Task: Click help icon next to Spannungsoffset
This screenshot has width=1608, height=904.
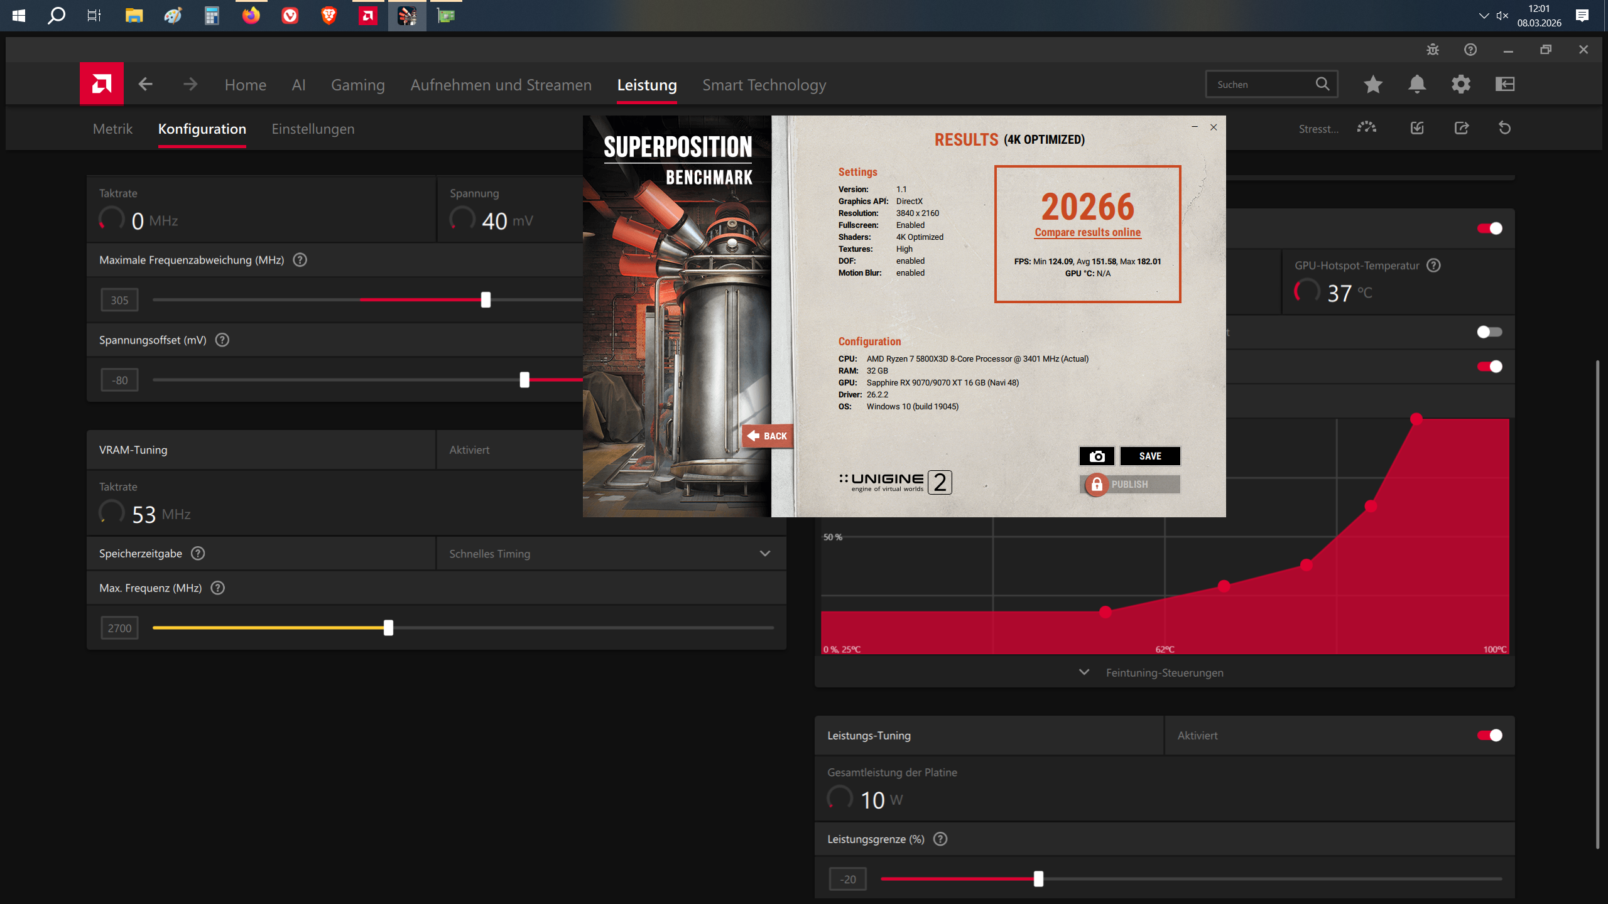Action: tap(222, 340)
